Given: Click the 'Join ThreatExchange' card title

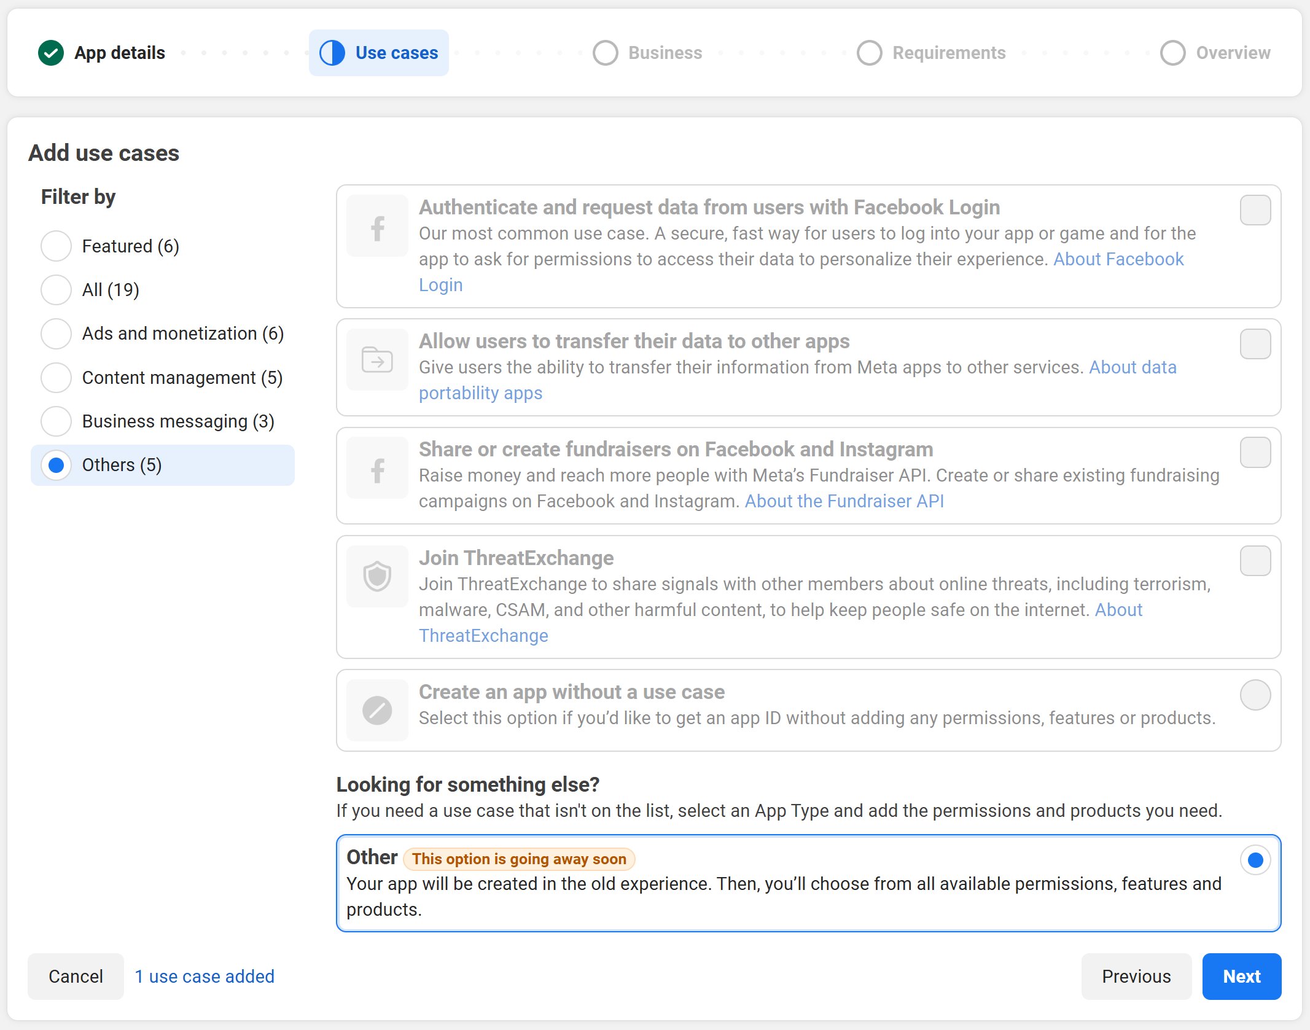Looking at the screenshot, I should tap(516, 558).
